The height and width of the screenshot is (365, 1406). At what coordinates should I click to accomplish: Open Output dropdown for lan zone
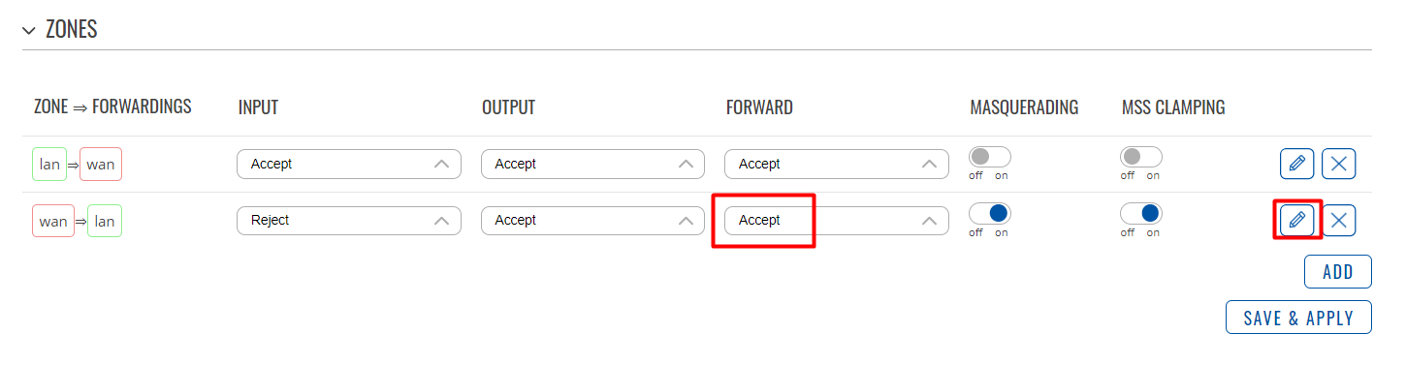click(593, 164)
